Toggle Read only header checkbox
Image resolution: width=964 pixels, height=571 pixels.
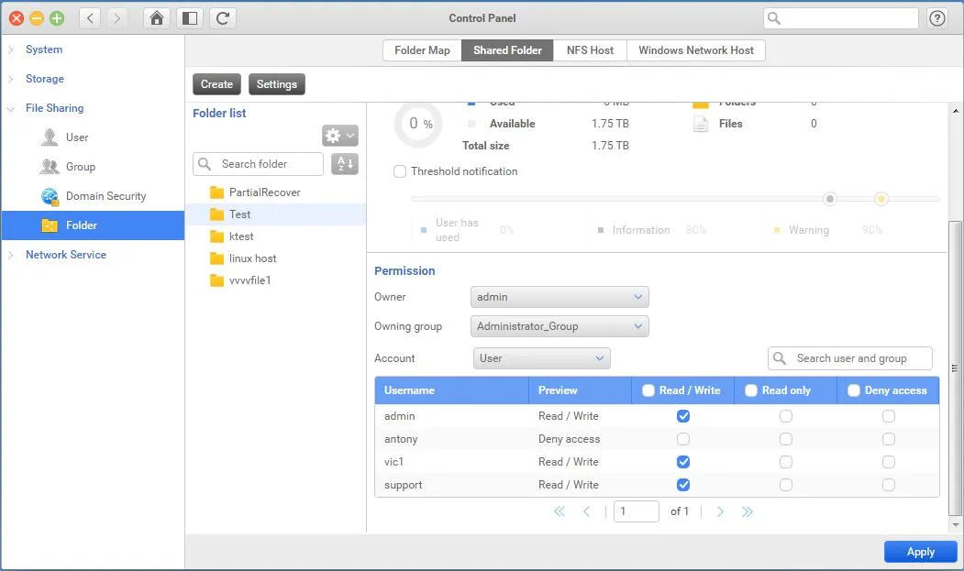click(750, 390)
